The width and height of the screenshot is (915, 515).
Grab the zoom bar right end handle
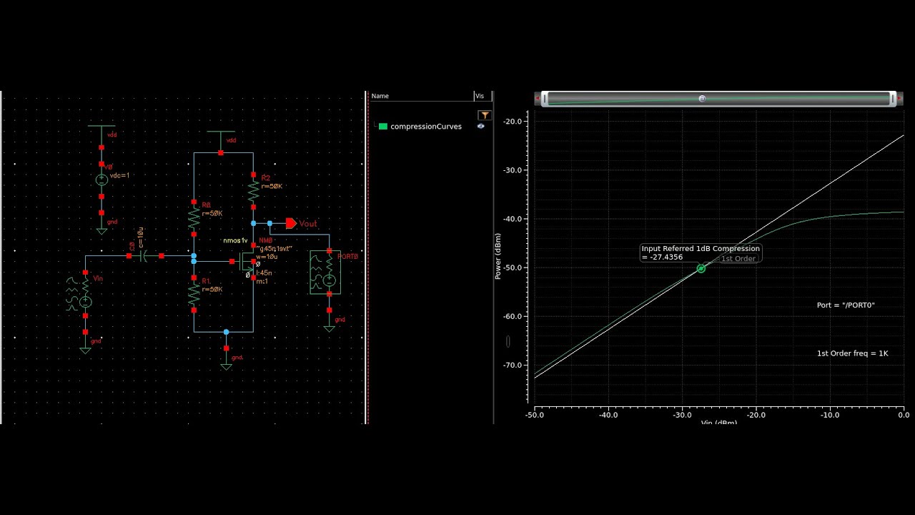891,99
